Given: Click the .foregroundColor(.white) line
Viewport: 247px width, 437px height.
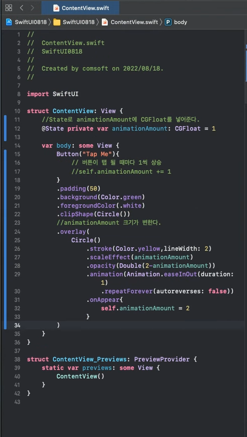Looking at the screenshot, I should pyautogui.click(x=101, y=206).
